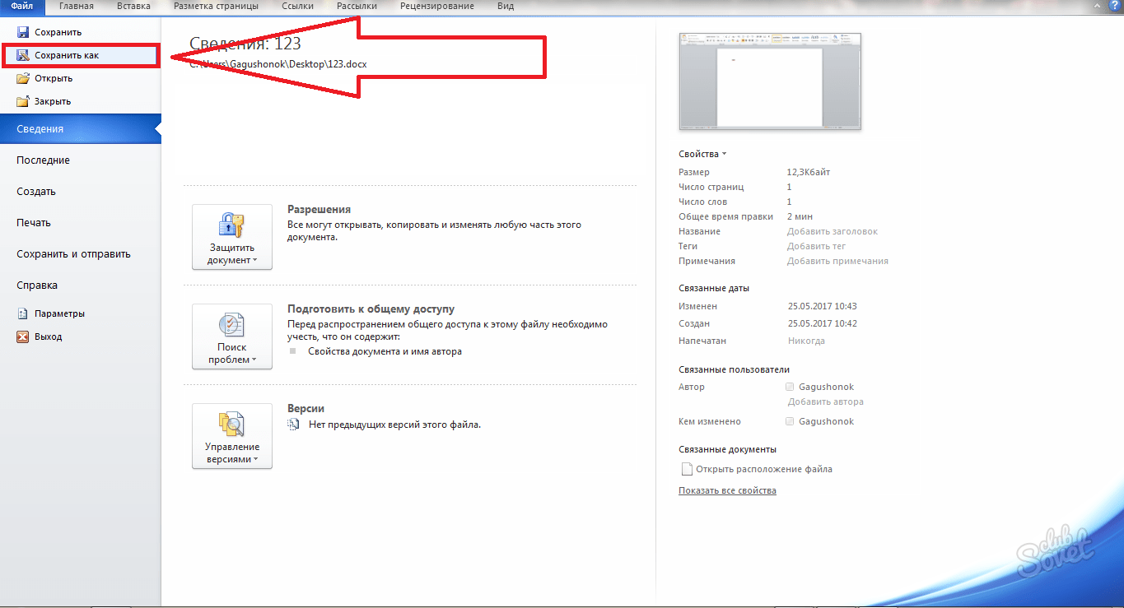
Task: Click the Save floppy disk icon
Action: (23, 32)
